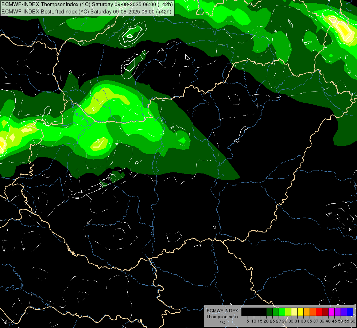Pick the dark red 39–40 legend swatch
Viewport: 357px width, 328px height.
pos(325,312)
